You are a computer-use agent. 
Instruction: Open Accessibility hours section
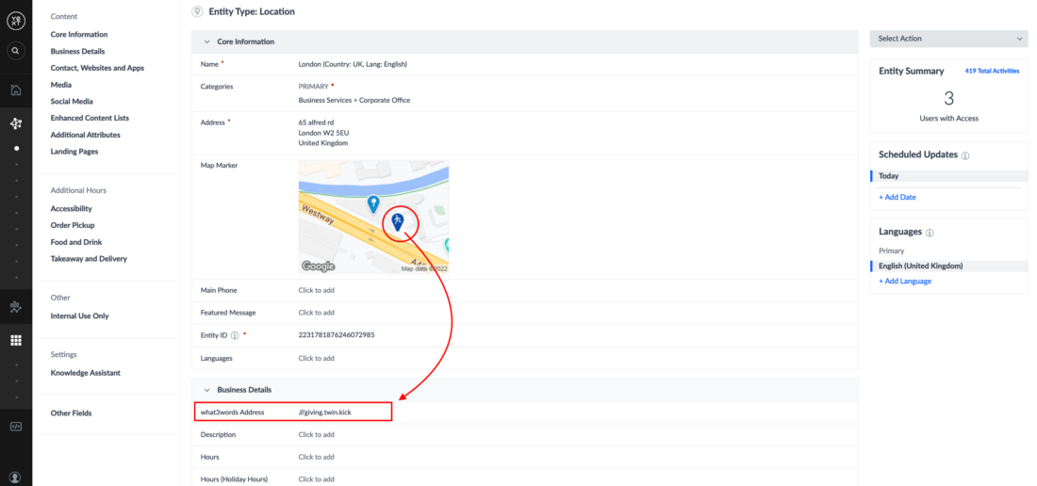(72, 209)
